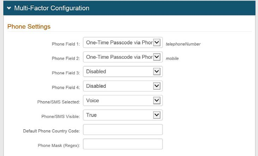
Task: Select the Phone Field 3 label text
Action: 66,73
